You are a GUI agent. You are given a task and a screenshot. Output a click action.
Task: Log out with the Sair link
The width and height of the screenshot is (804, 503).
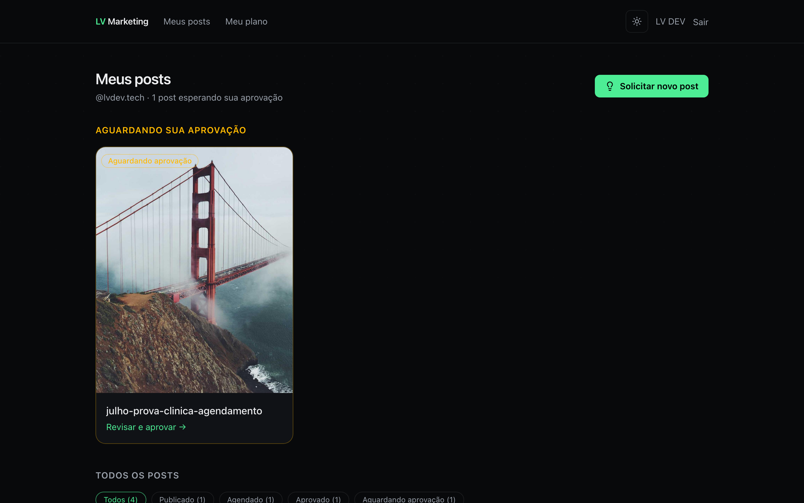click(700, 22)
